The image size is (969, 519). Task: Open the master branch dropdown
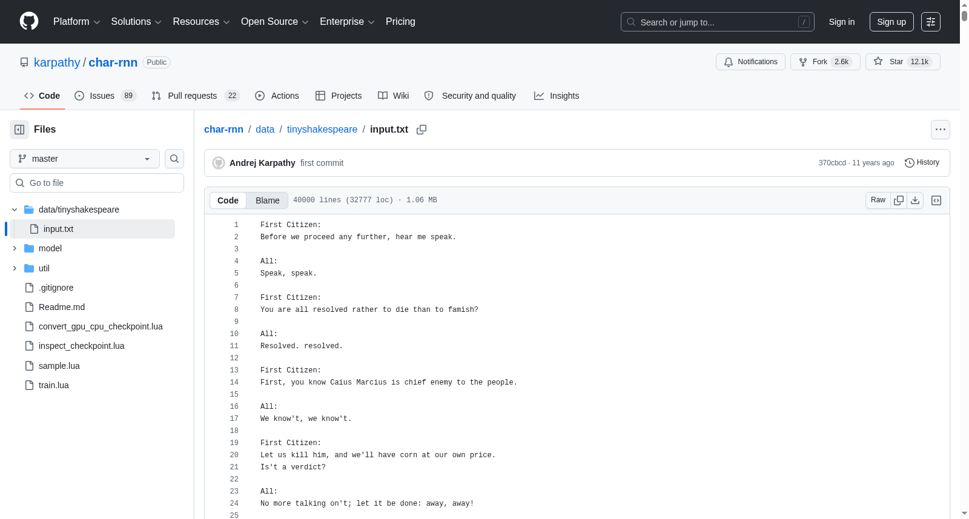click(85, 159)
